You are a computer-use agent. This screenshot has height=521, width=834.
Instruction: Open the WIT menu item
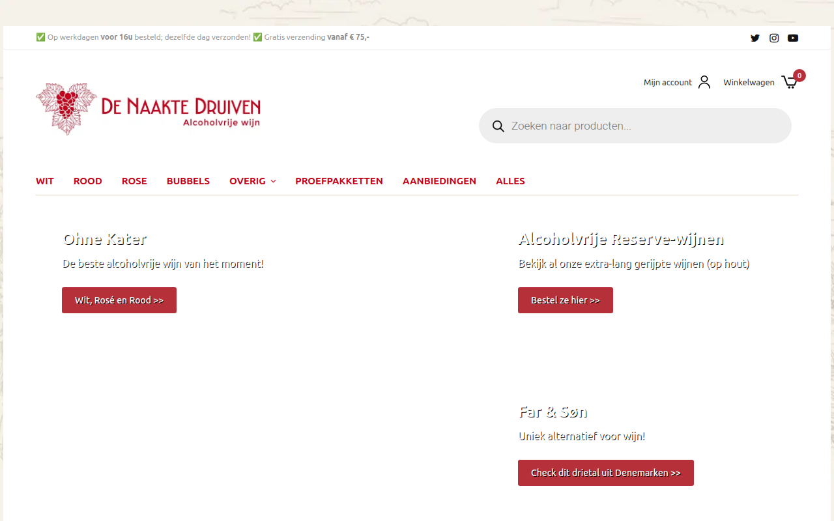45,181
